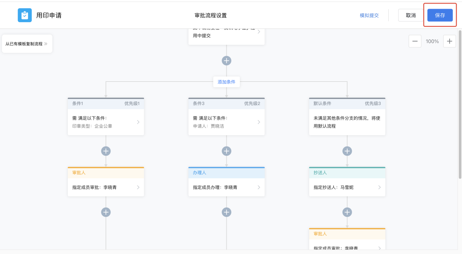Click the 100% zoom level display
The height and width of the screenshot is (254, 462).
(432, 41)
